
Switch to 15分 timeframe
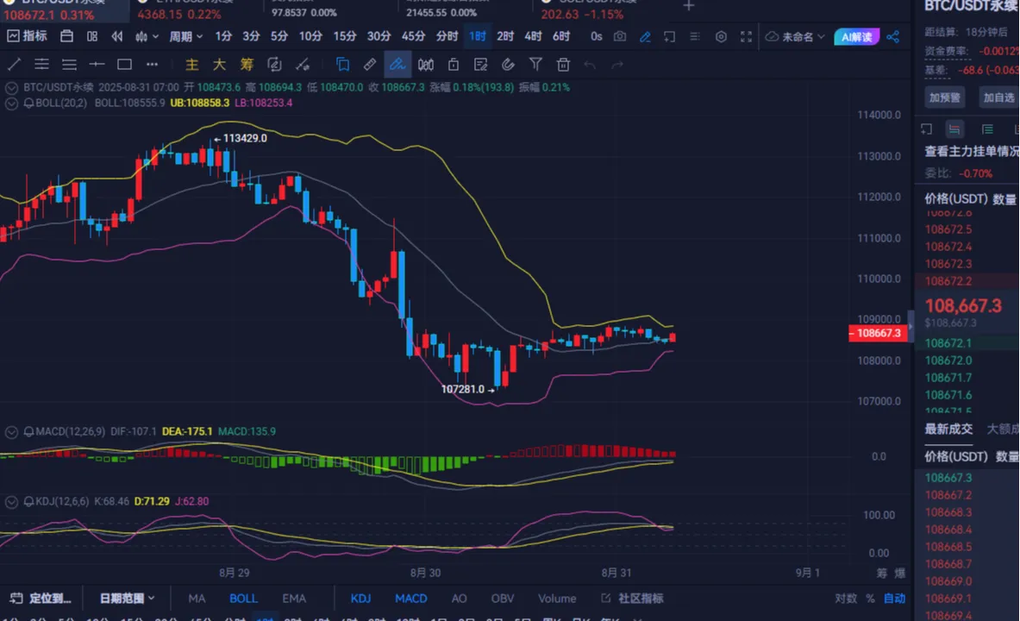click(345, 36)
